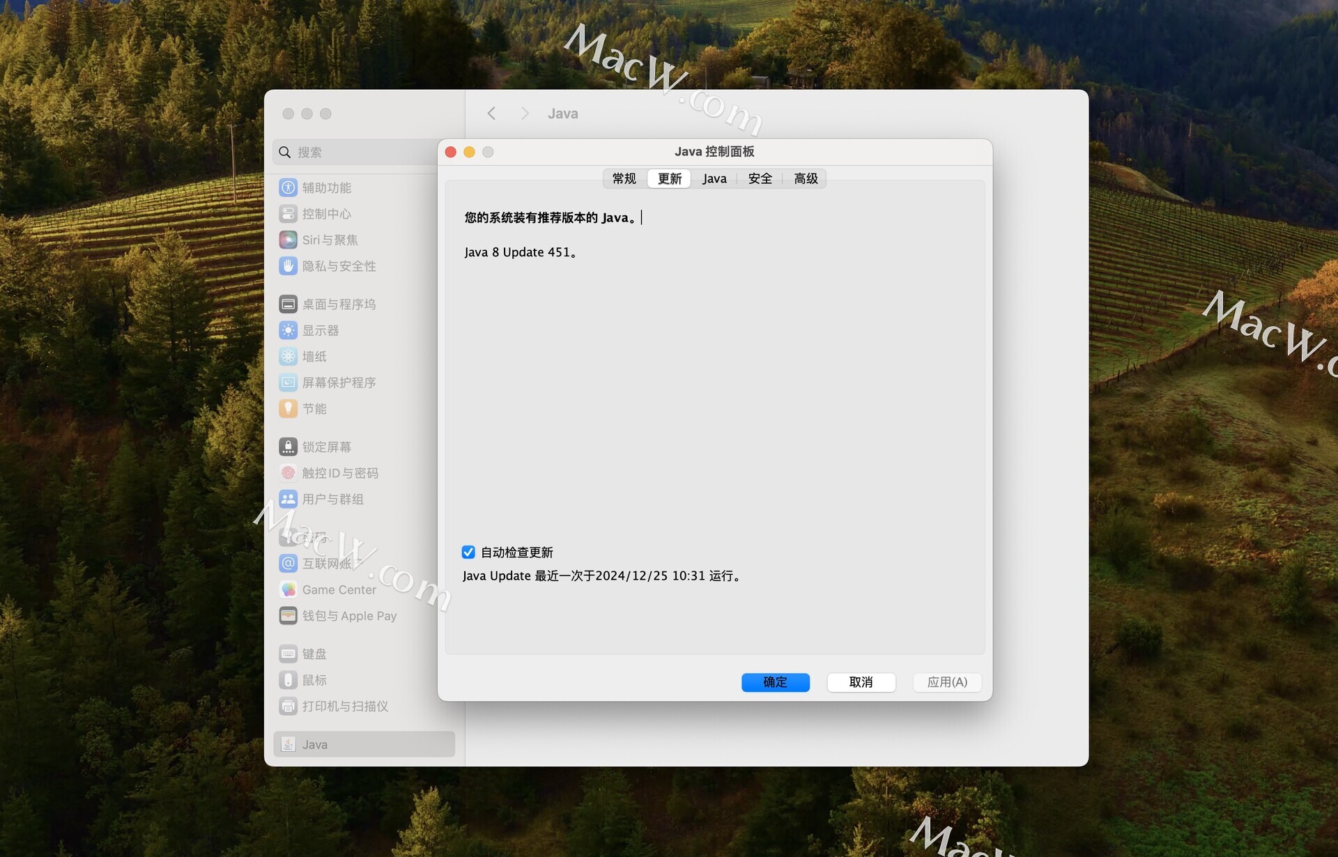Click the 'Java 控制面板' window title
The width and height of the screenshot is (1338, 857).
pos(714,152)
